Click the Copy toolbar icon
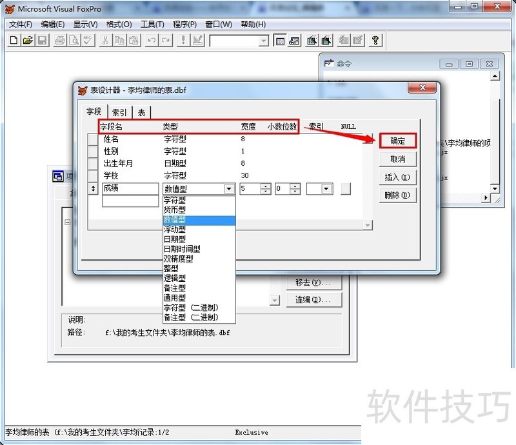The height and width of the screenshot is (445, 516). tap(119, 41)
